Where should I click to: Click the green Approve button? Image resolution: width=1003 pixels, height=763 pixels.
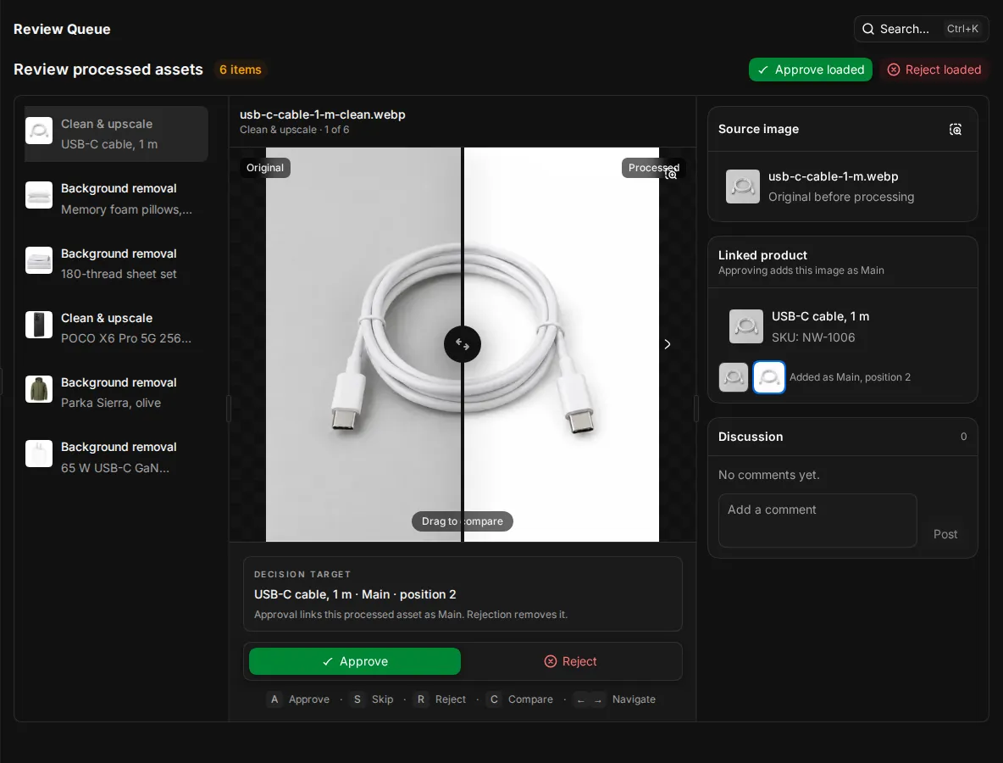tap(355, 661)
